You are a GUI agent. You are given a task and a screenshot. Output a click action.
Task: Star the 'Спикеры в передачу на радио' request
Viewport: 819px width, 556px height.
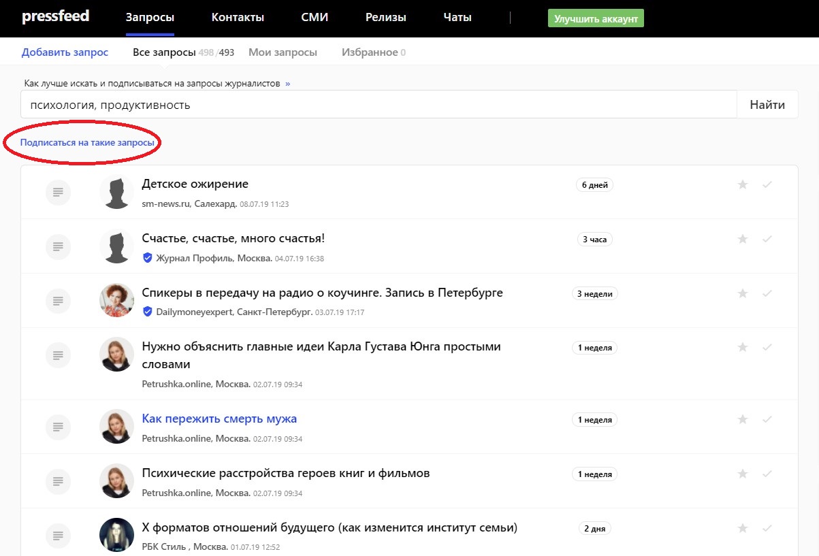743,293
